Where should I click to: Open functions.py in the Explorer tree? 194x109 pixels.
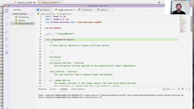tap(24, 17)
